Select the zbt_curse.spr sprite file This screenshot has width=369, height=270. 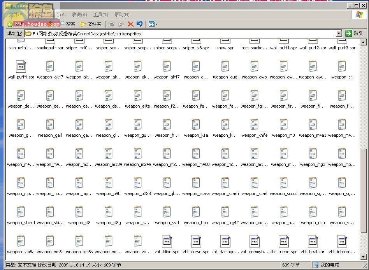pos(196,241)
